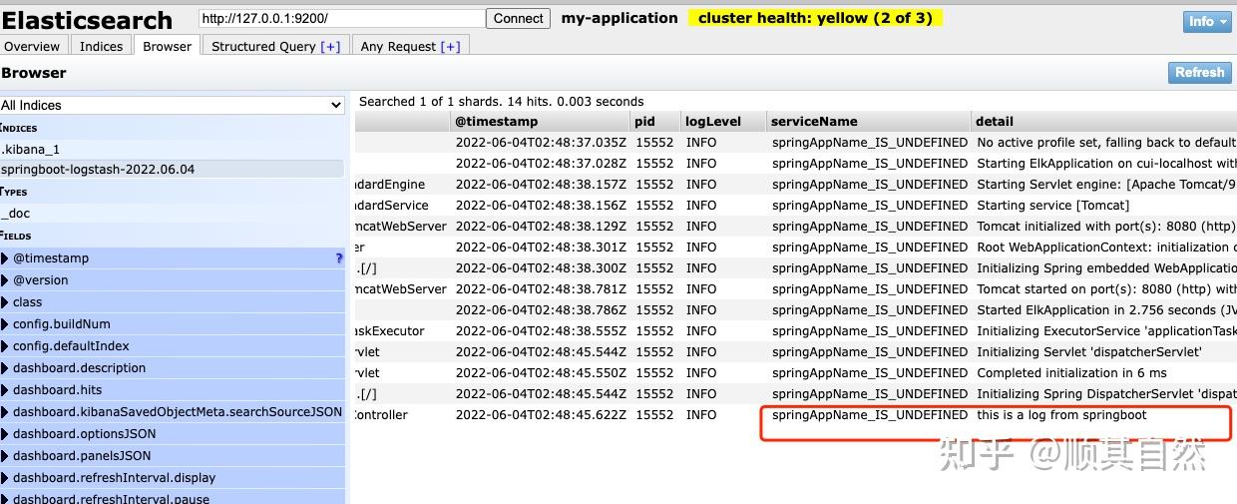The image size is (1237, 504).
Task: Click 'Searched 1 of 1 shards' summary text
Action: point(501,101)
